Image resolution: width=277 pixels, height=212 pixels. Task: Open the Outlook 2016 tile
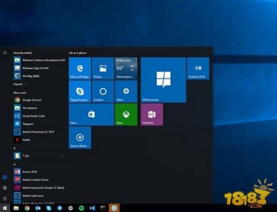click(x=198, y=68)
